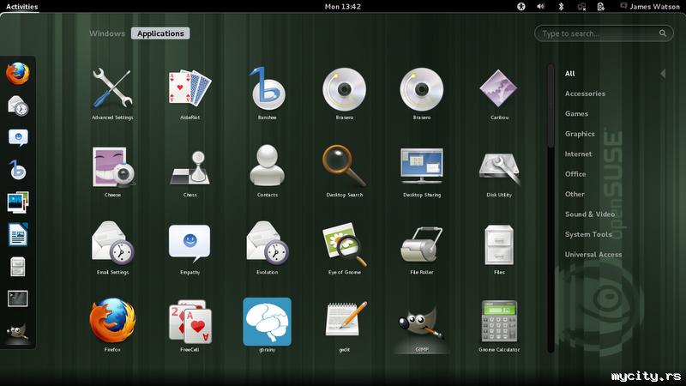
Task: Click the Activities button
Action: point(21,6)
